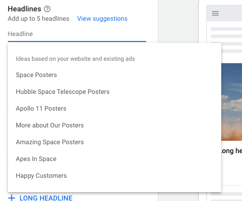Click 'Ideas based on your website' header

click(x=75, y=59)
